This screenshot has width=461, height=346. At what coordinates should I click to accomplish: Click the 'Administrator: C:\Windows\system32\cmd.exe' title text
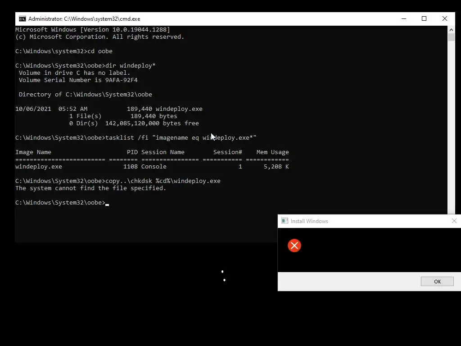[84, 19]
